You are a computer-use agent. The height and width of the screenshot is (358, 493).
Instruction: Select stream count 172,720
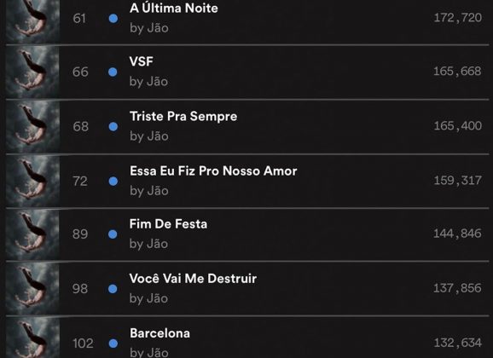point(457,18)
